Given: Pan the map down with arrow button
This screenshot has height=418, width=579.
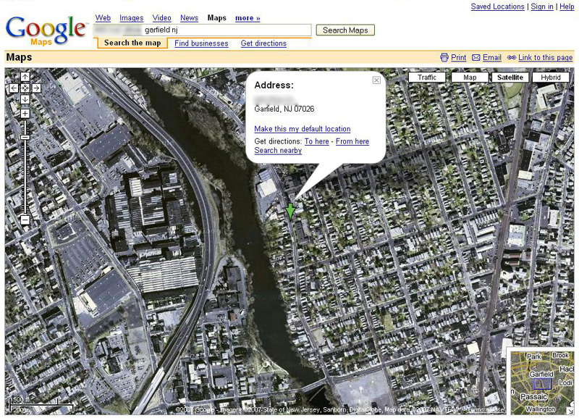Looking at the screenshot, I should click(x=25, y=99).
